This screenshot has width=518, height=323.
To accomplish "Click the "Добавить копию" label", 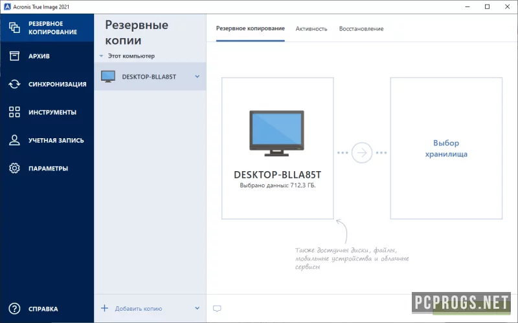I will coord(139,309).
